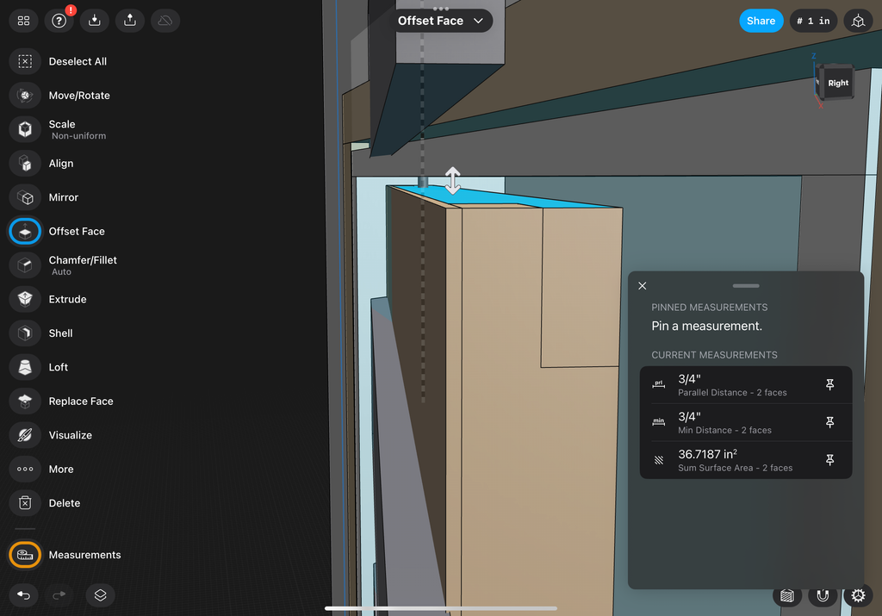Activate the Extrude tool
Screen dimensions: 882x616
point(26,299)
